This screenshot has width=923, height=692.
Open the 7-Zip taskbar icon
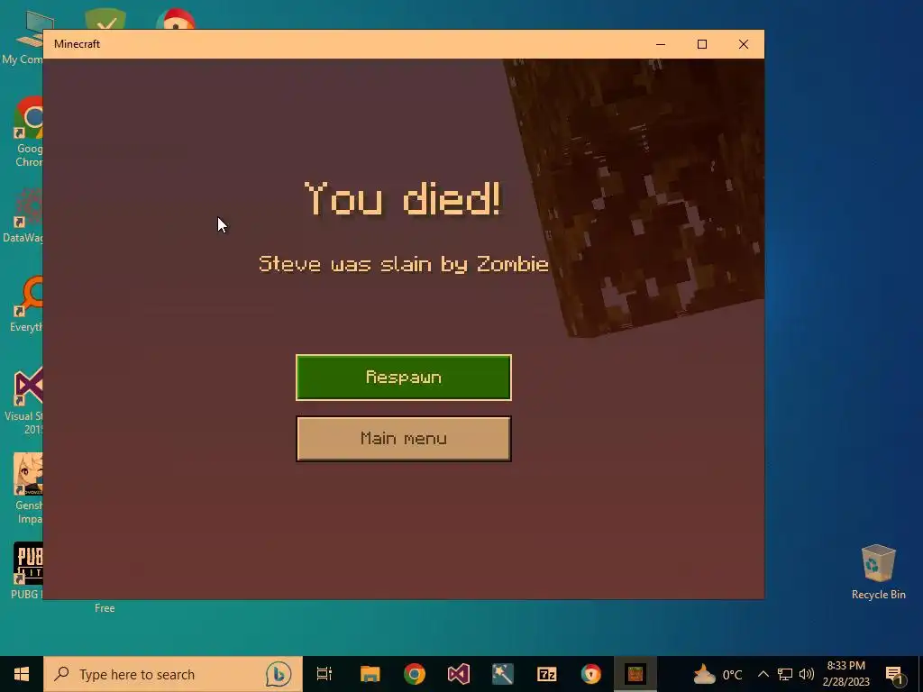(547, 674)
